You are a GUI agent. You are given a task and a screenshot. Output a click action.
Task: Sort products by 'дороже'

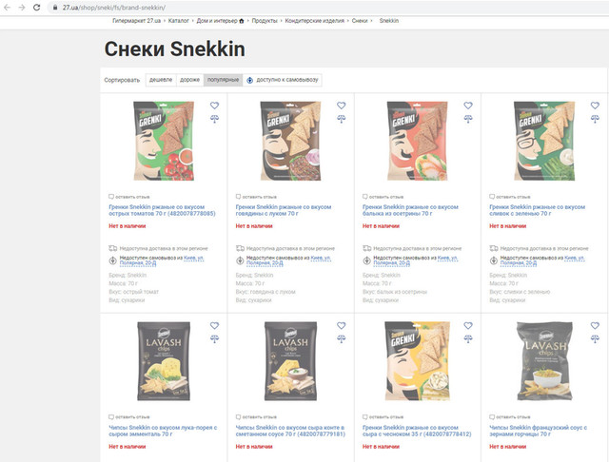[189, 80]
